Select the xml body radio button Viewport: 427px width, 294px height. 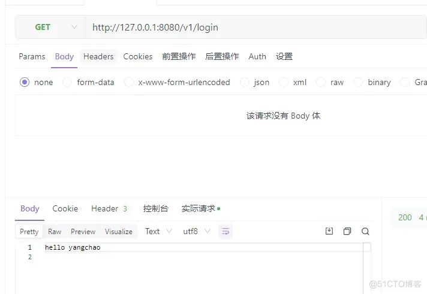click(x=284, y=82)
